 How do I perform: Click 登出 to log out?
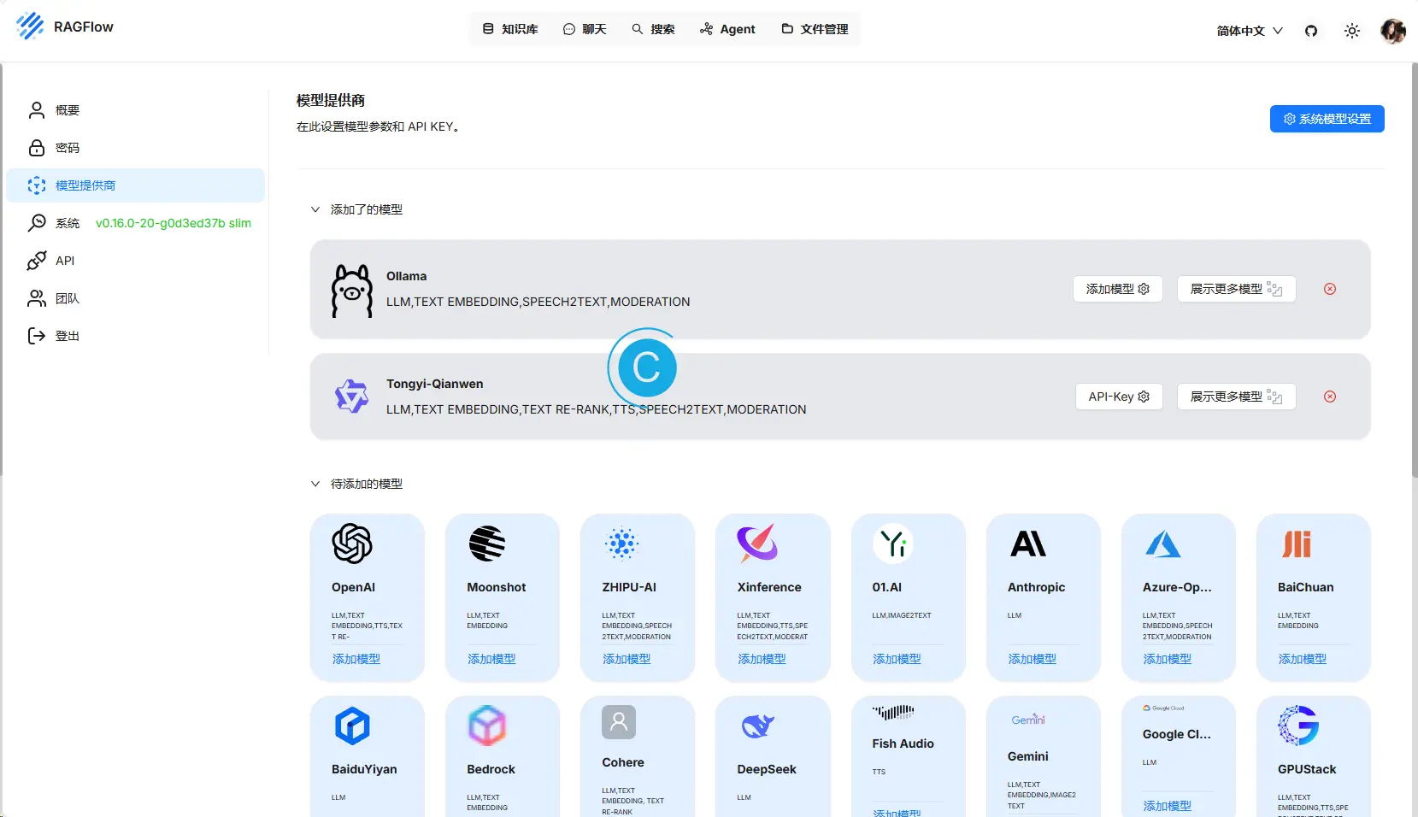(x=135, y=336)
